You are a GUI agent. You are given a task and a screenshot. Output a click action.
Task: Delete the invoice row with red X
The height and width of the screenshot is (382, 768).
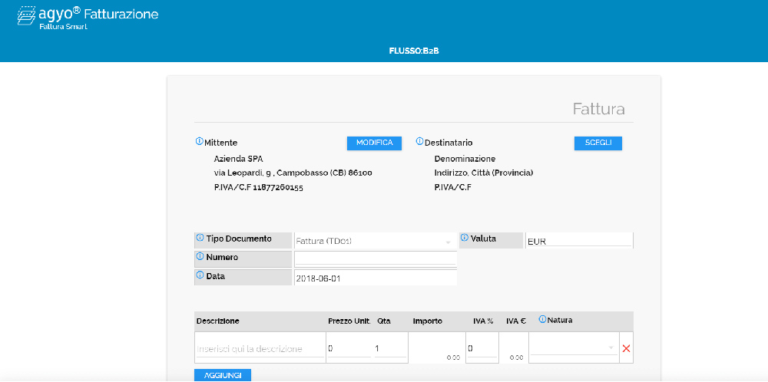pos(626,349)
